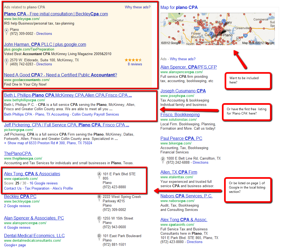This screenshot has width=281, height=249.
Task: Get Directions for John Harman CPA
Action: pos(44,64)
